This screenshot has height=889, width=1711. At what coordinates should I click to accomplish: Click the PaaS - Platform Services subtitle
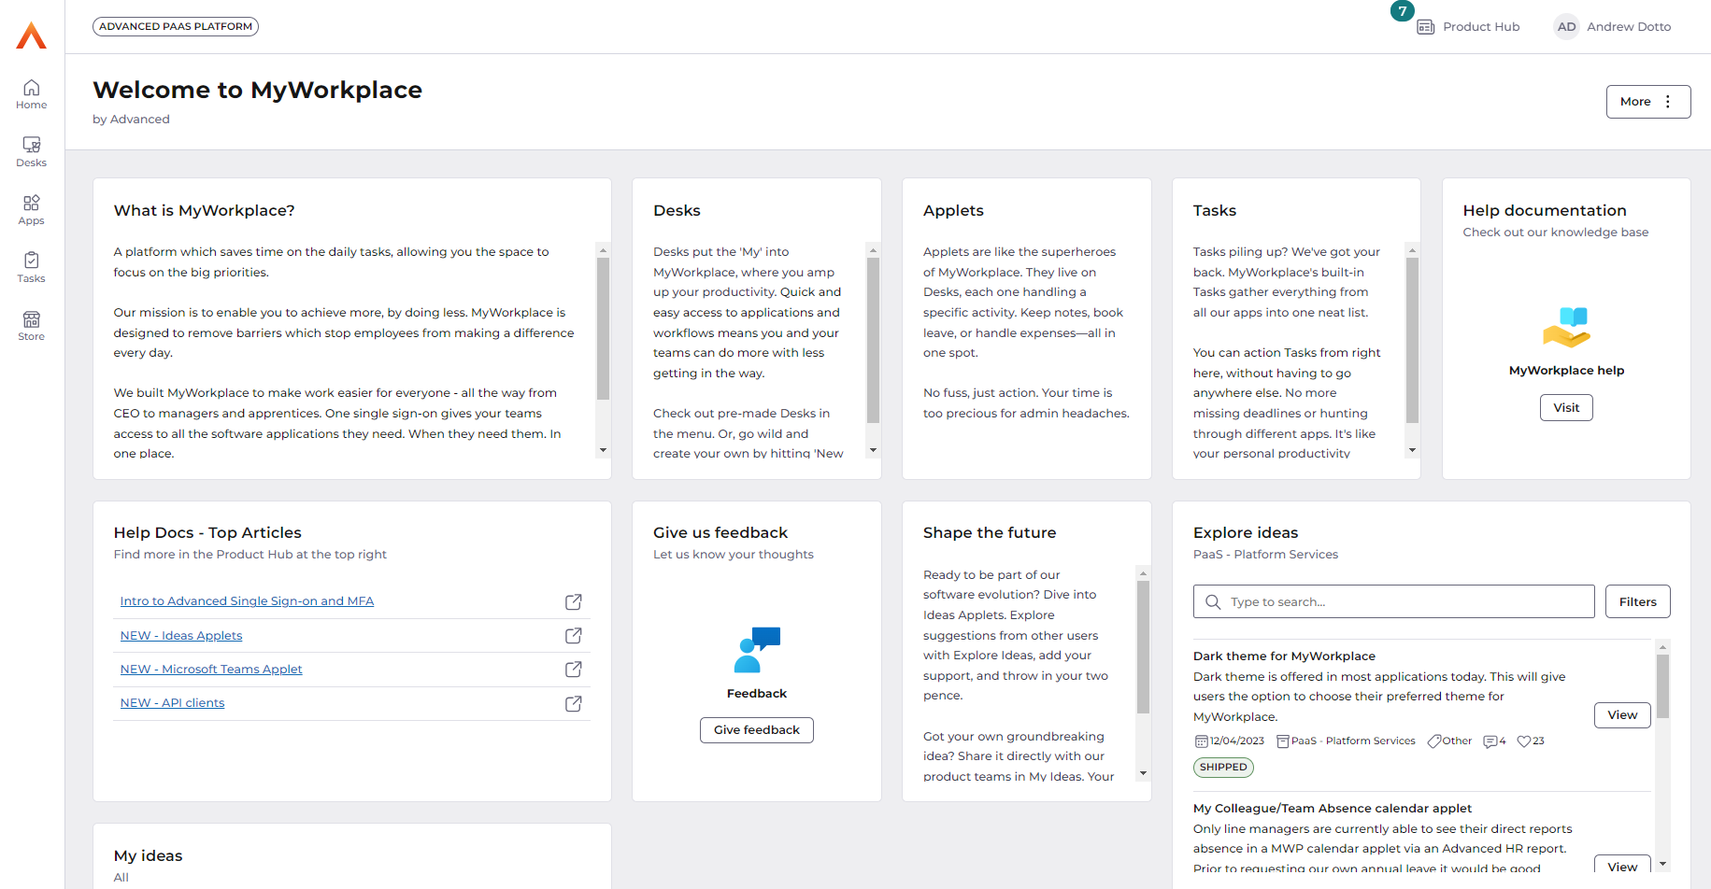[x=1265, y=555]
